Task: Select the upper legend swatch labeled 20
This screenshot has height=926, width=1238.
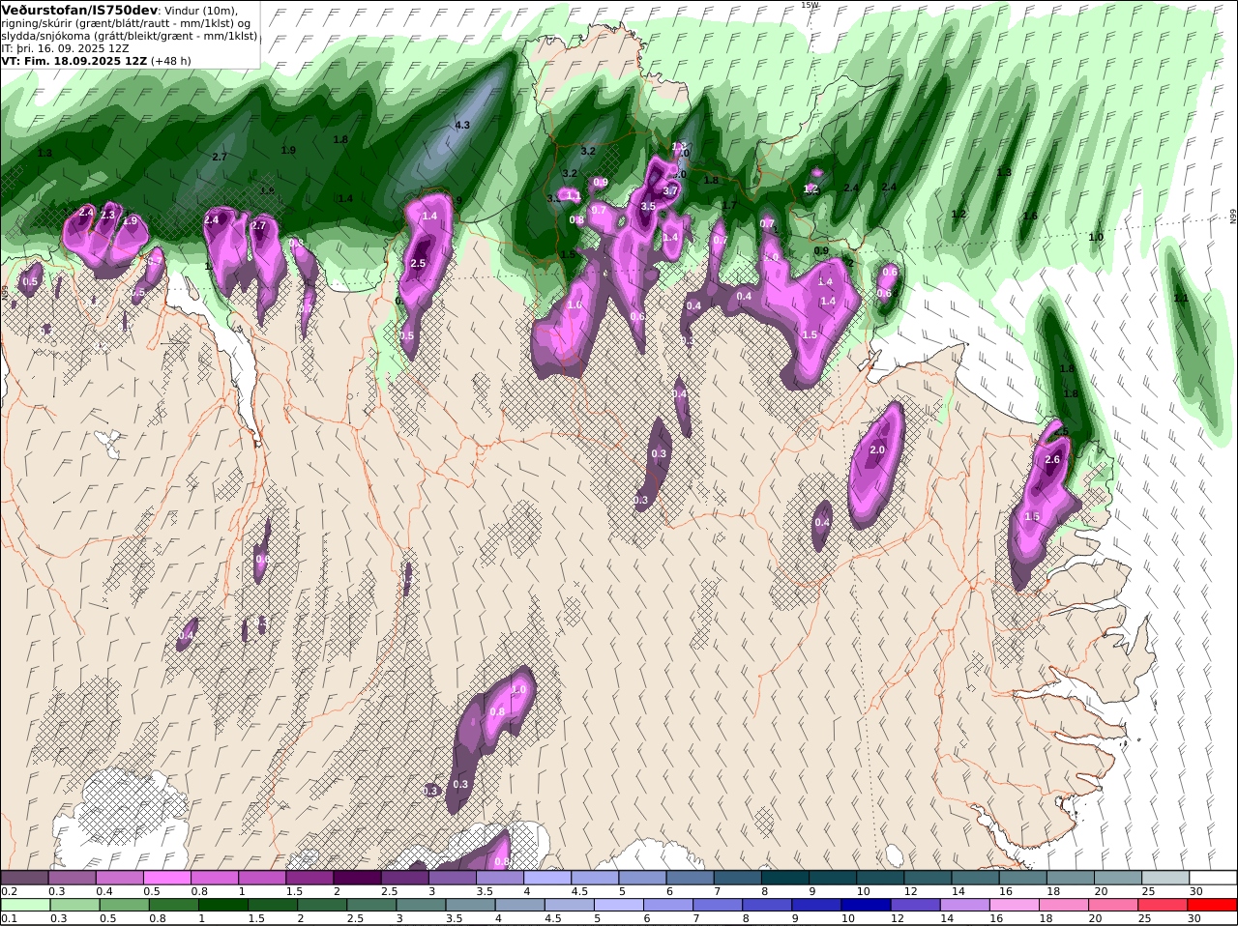Action: 1118,877
